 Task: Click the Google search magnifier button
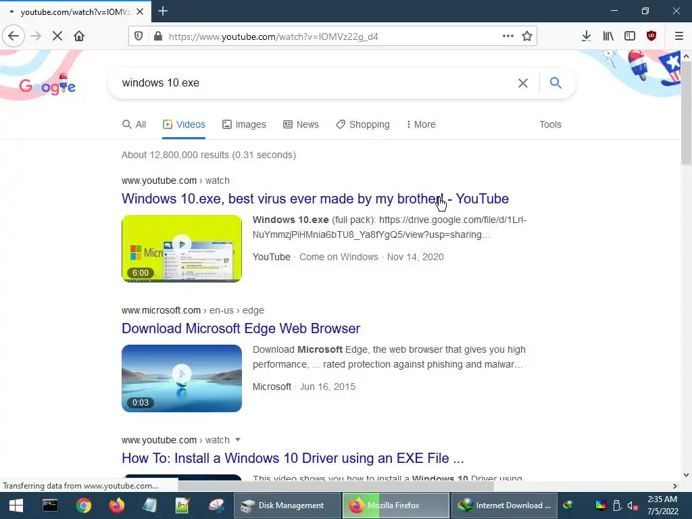point(555,82)
